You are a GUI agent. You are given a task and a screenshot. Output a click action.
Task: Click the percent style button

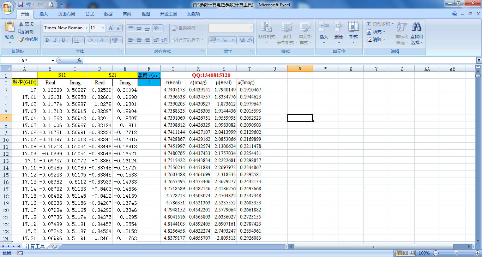224,40
